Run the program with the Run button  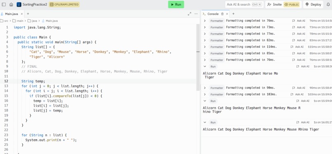click(176, 5)
